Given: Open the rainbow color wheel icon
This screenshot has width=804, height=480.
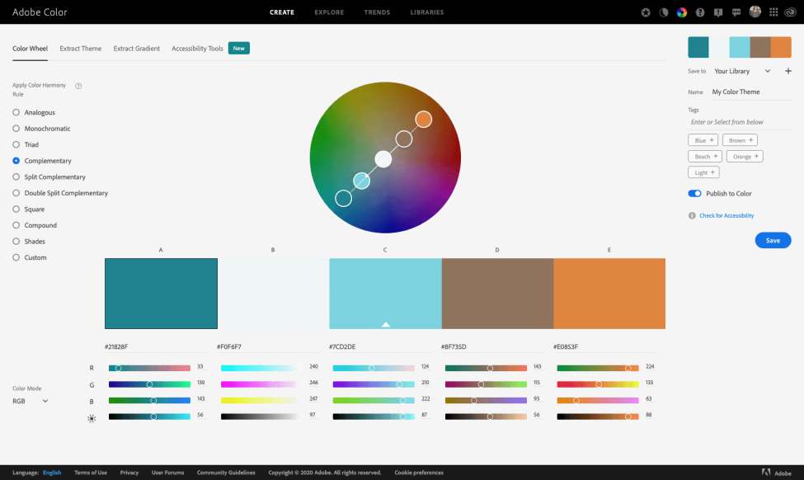Looking at the screenshot, I should [x=681, y=12].
